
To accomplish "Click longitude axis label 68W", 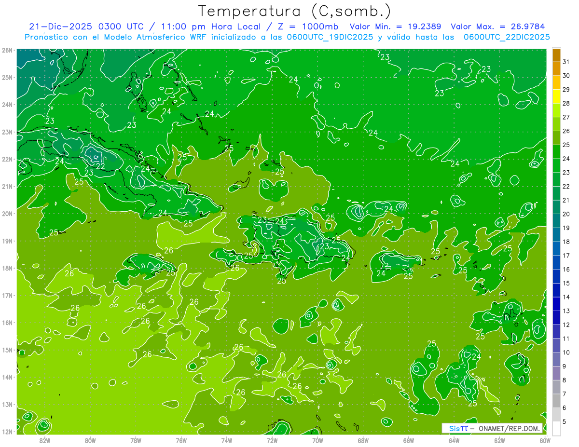I will point(363,440).
